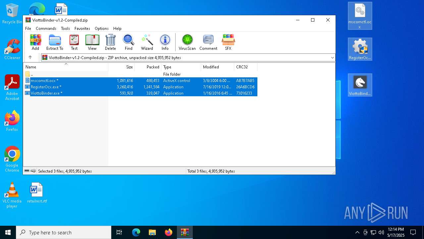Click the "Total 3 files" status text
The width and height of the screenshot is (424, 239).
point(211,171)
